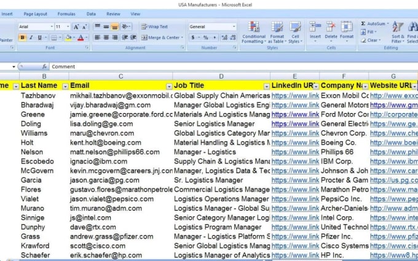
Task: Open the font size 11 dropdown
Action: pyautogui.click(x=68, y=26)
